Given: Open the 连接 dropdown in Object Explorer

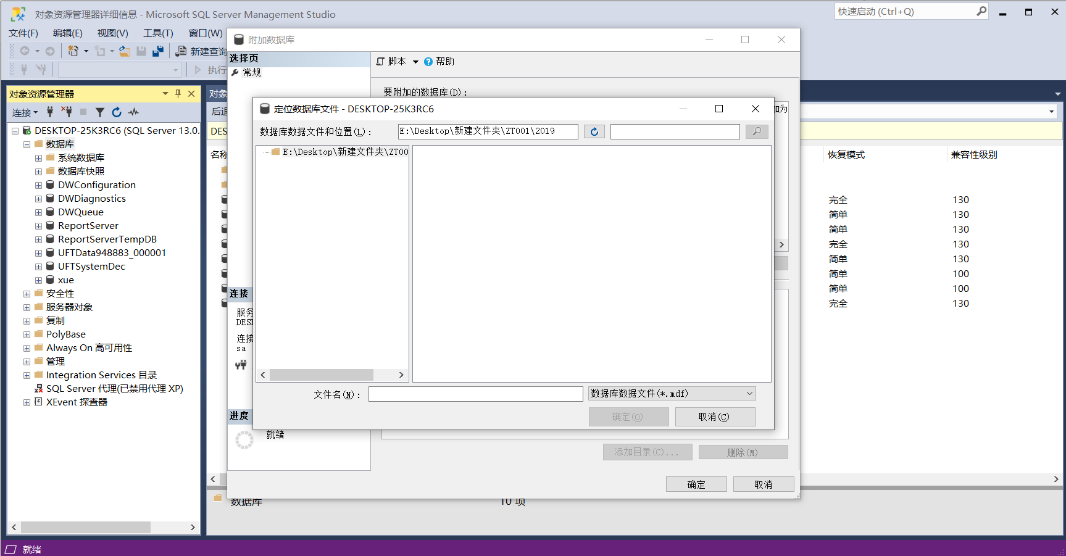Looking at the screenshot, I should click(x=25, y=112).
